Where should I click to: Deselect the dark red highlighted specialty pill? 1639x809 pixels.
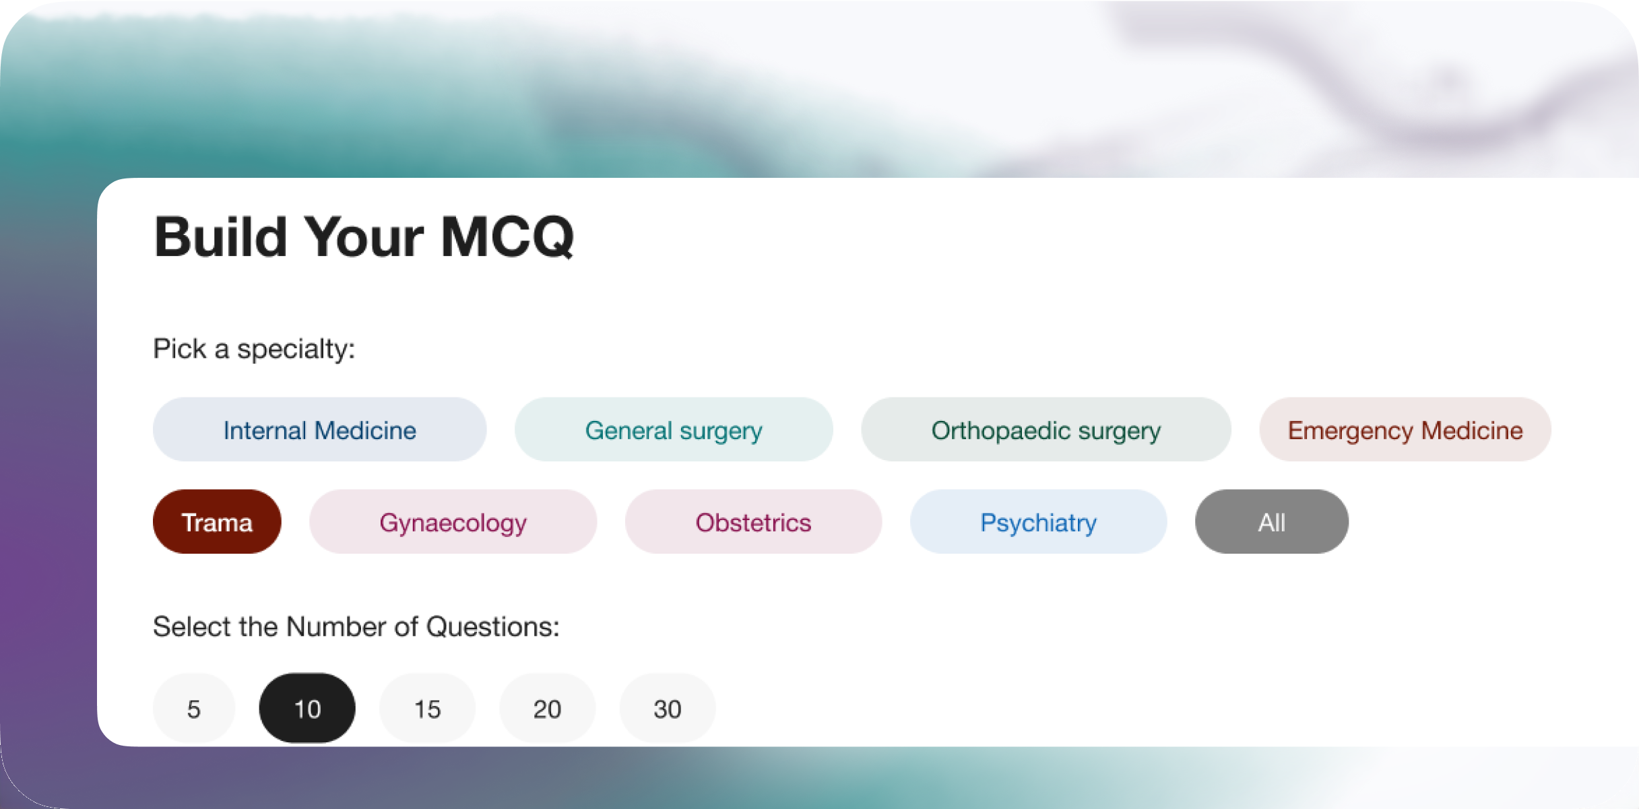217,522
